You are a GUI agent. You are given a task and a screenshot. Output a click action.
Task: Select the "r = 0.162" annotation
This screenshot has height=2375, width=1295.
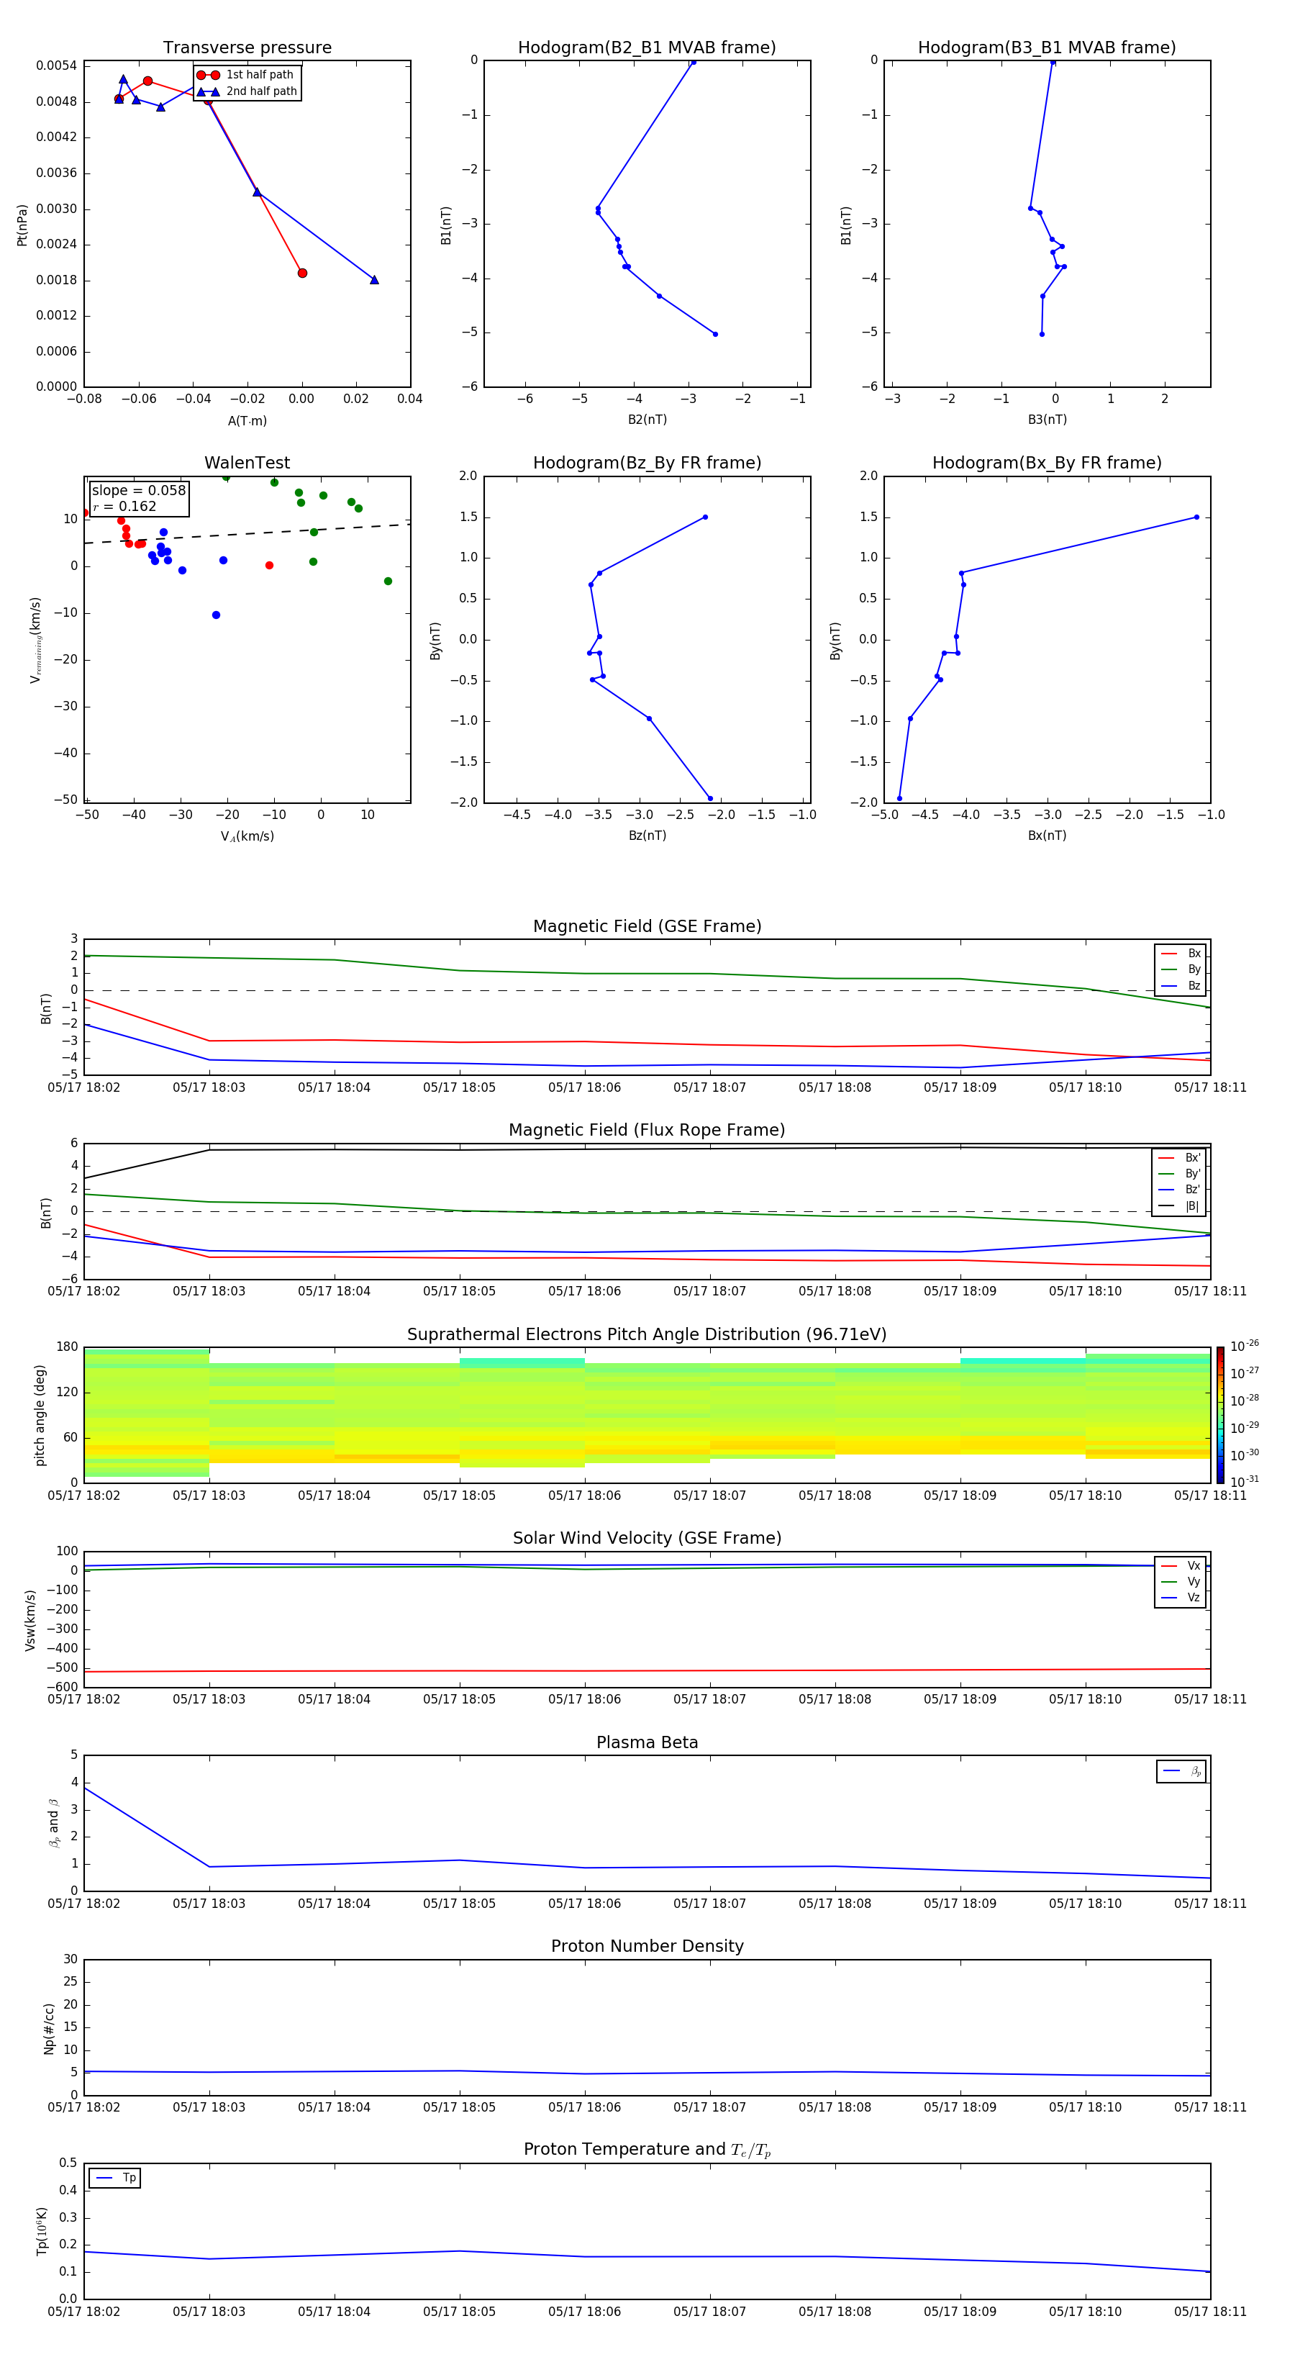(124, 506)
